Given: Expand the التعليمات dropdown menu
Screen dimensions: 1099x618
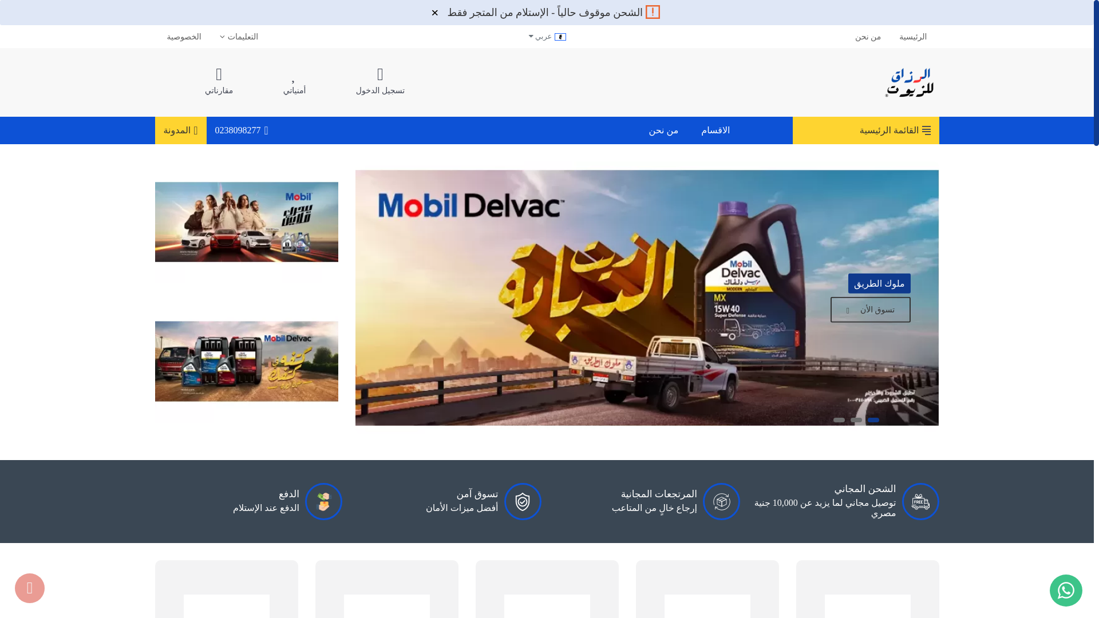Looking at the screenshot, I should click(239, 37).
